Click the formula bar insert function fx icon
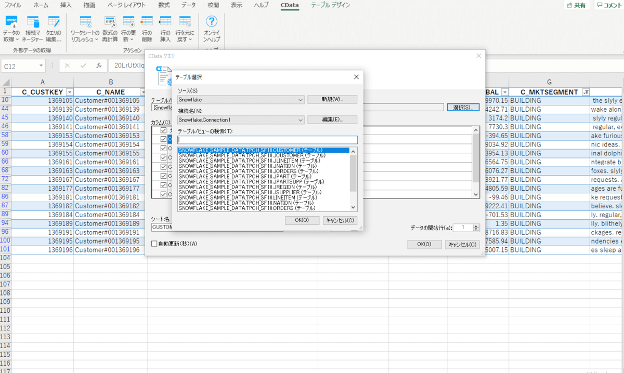 [x=99, y=66]
